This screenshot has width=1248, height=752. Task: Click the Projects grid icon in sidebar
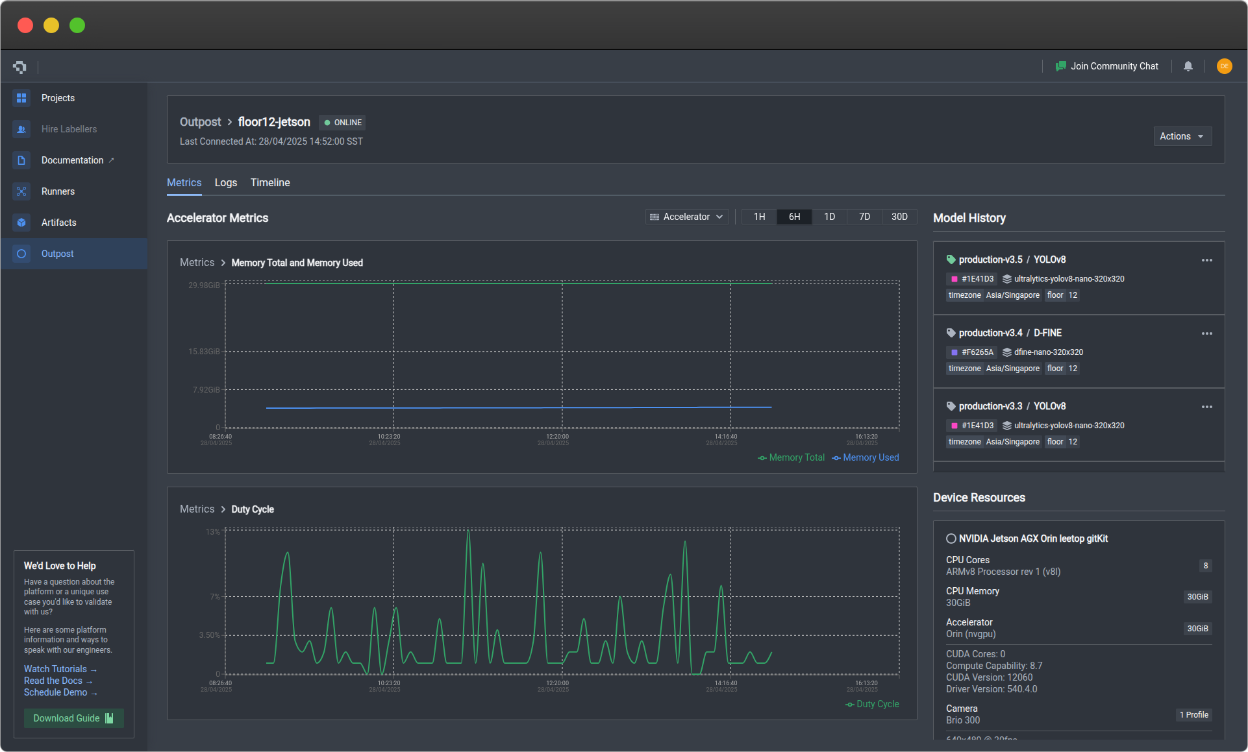21,98
